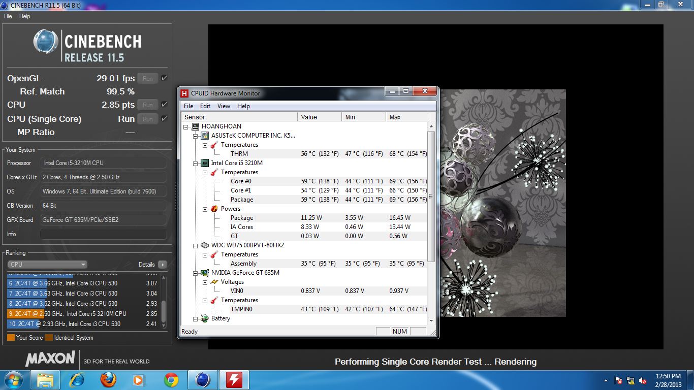694x390 pixels.
Task: Open the CPU ranking type dropdown
Action: (x=48, y=265)
